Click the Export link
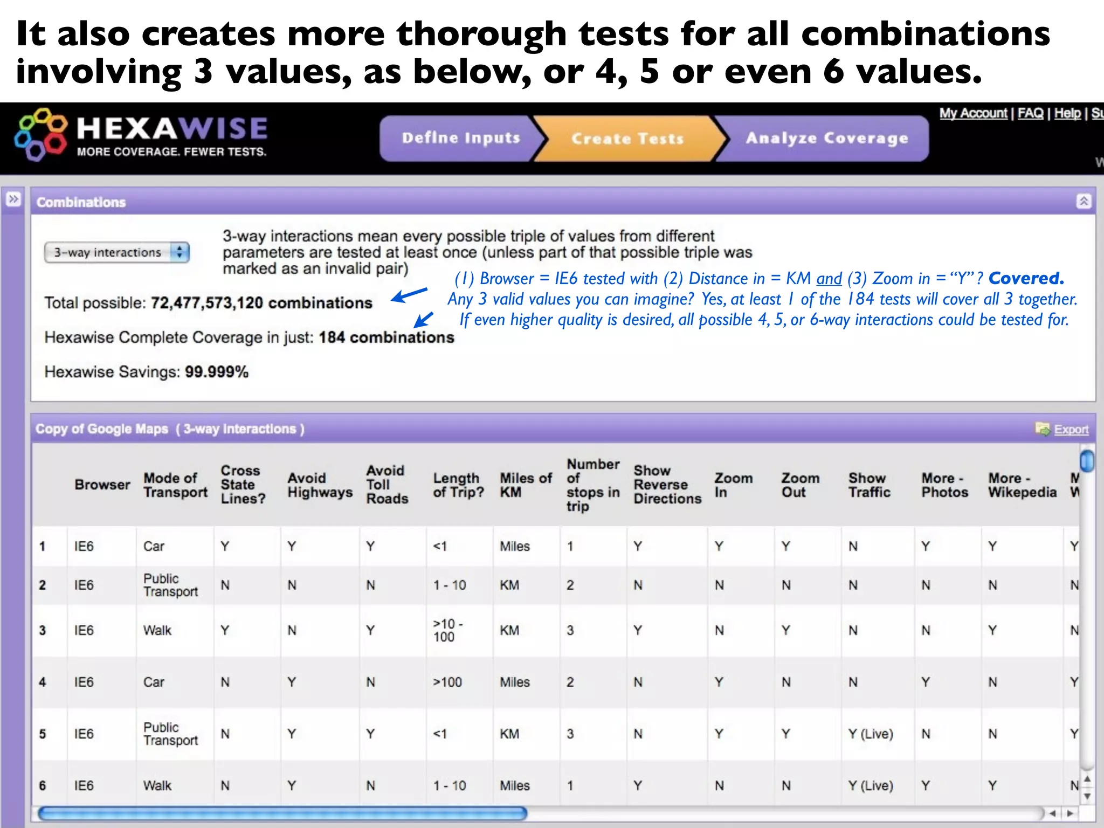 click(1071, 430)
